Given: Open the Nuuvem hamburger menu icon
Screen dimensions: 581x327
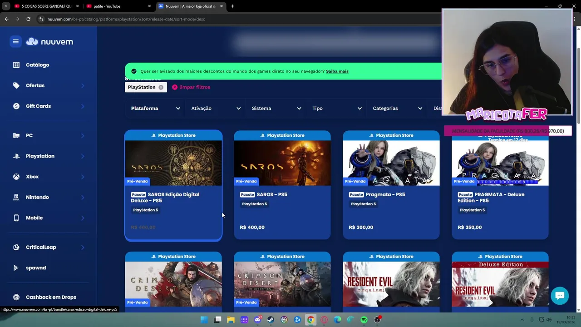Looking at the screenshot, I should click(15, 41).
